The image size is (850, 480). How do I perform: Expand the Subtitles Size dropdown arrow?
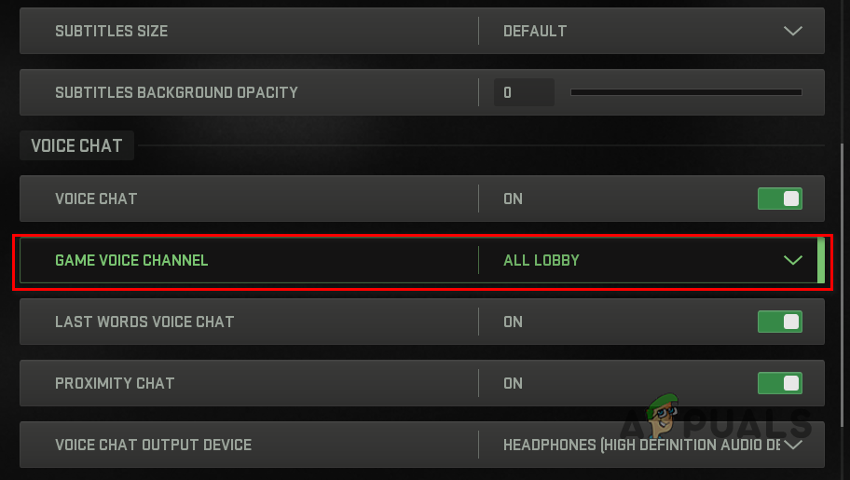tap(792, 31)
